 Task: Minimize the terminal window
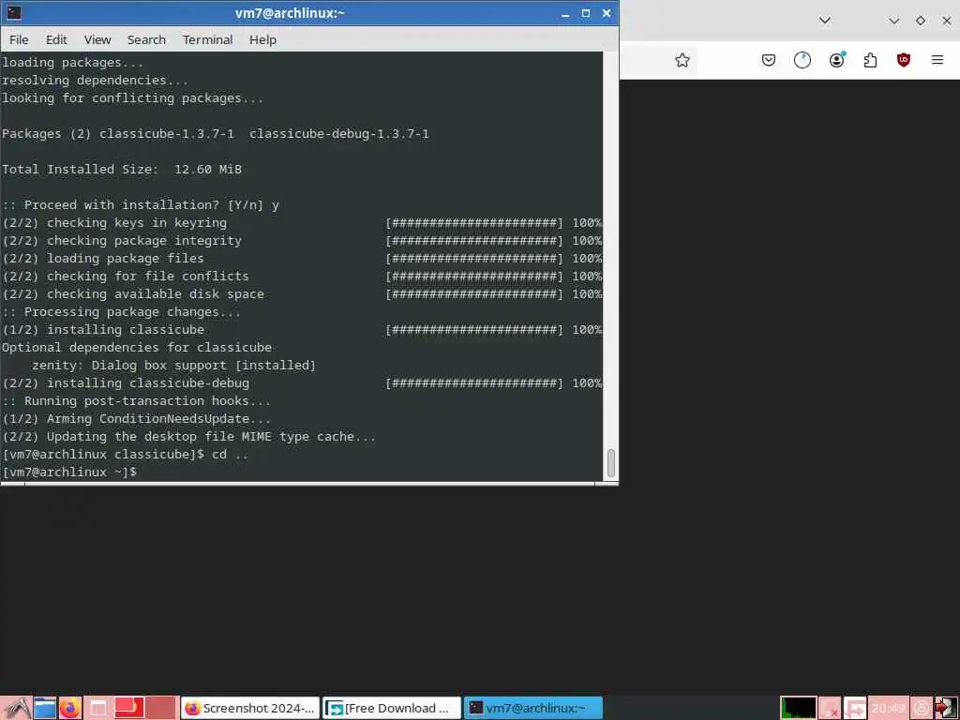tap(565, 13)
